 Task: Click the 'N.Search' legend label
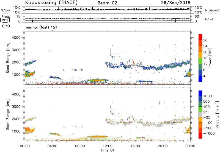(x=212, y=10)
